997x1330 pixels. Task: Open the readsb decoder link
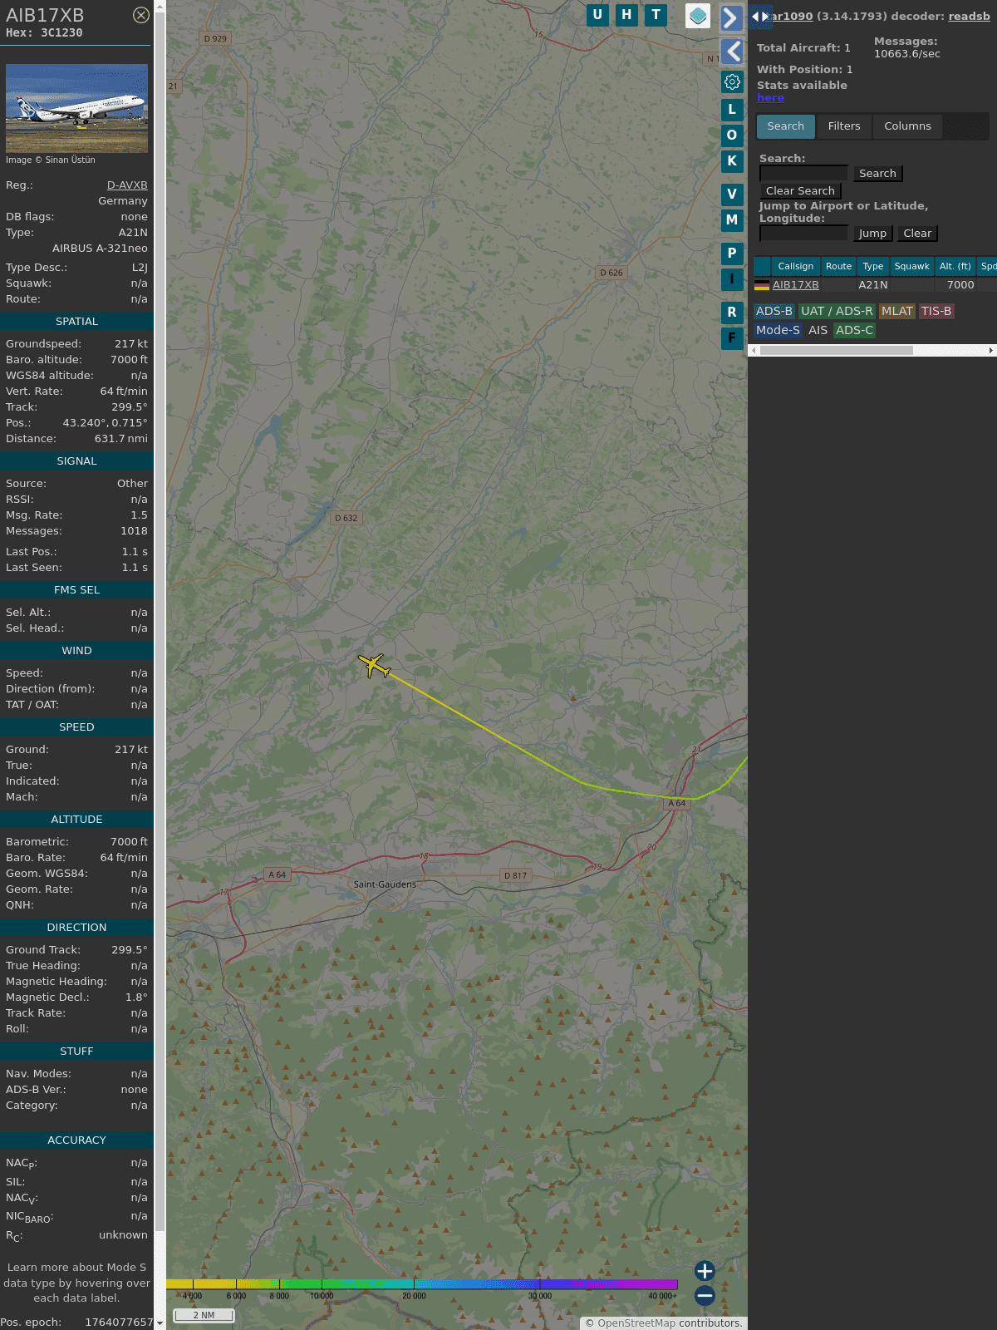[x=969, y=16]
